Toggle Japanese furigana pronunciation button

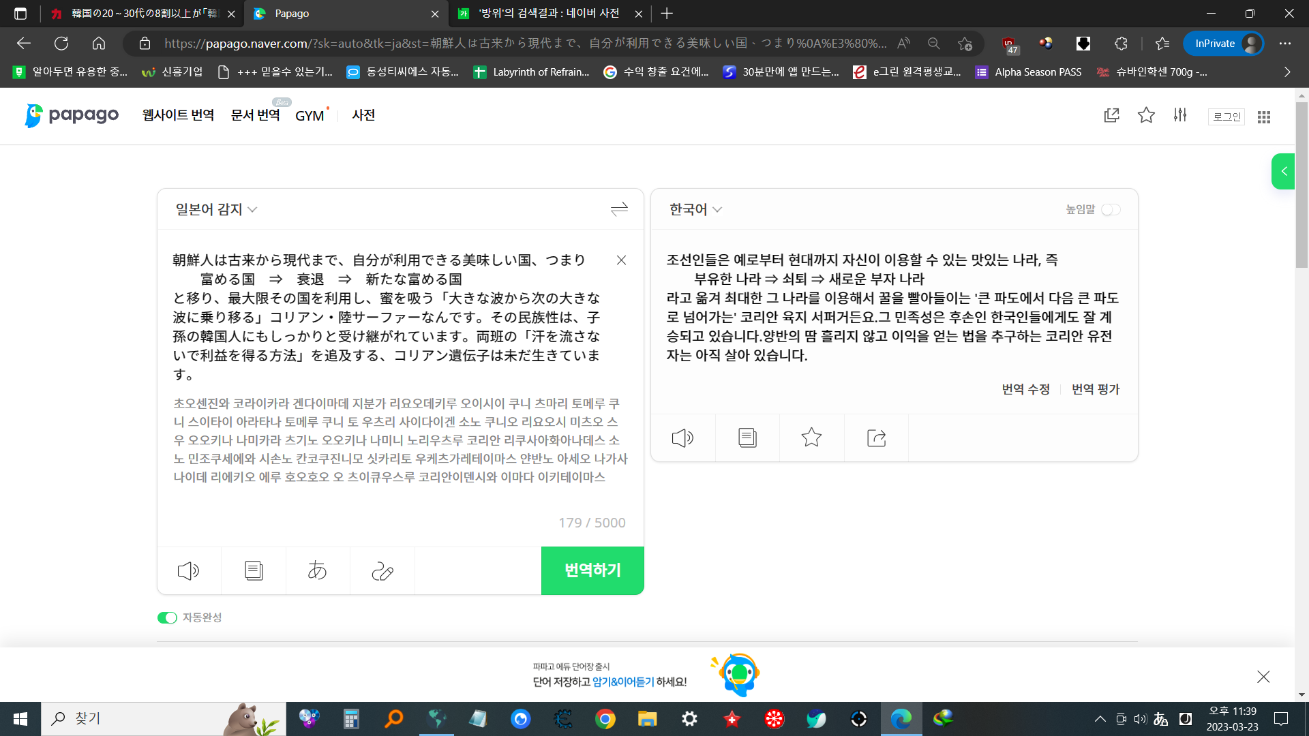317,570
